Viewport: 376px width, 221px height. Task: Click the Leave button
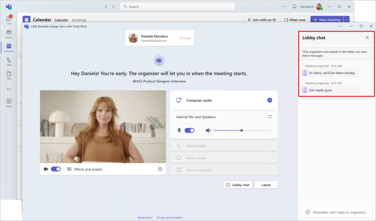[266, 185]
